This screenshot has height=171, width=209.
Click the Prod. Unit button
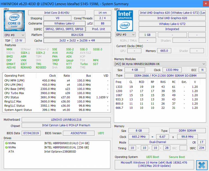[x=99, y=29]
